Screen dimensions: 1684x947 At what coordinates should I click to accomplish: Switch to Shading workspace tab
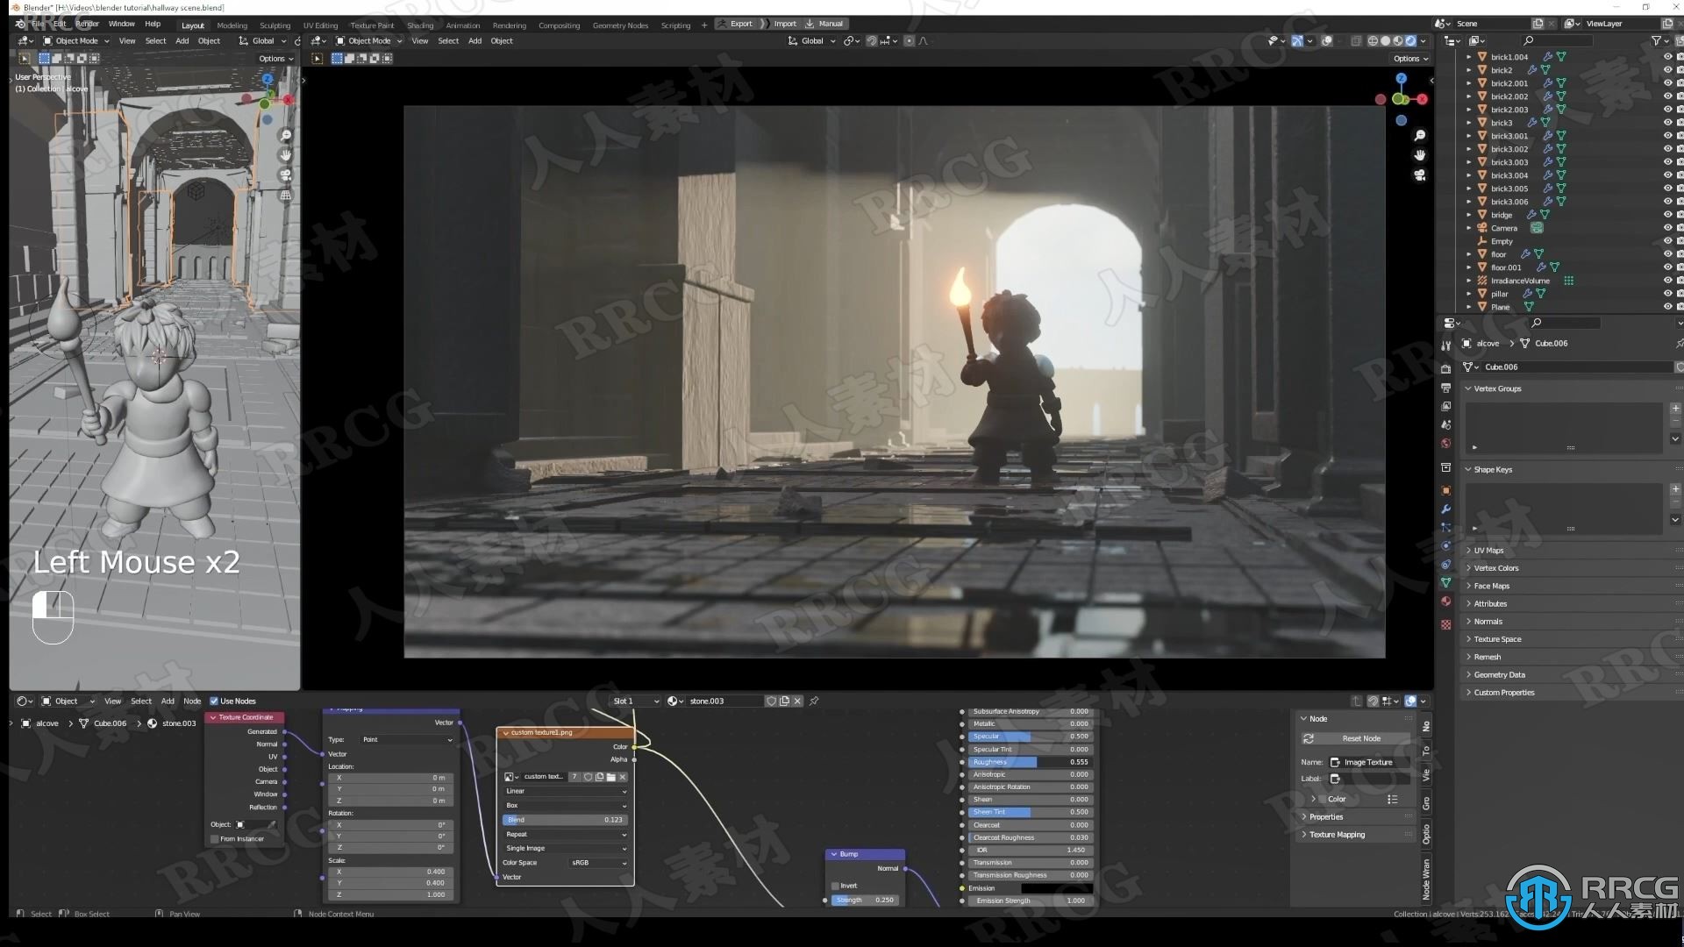coord(420,25)
